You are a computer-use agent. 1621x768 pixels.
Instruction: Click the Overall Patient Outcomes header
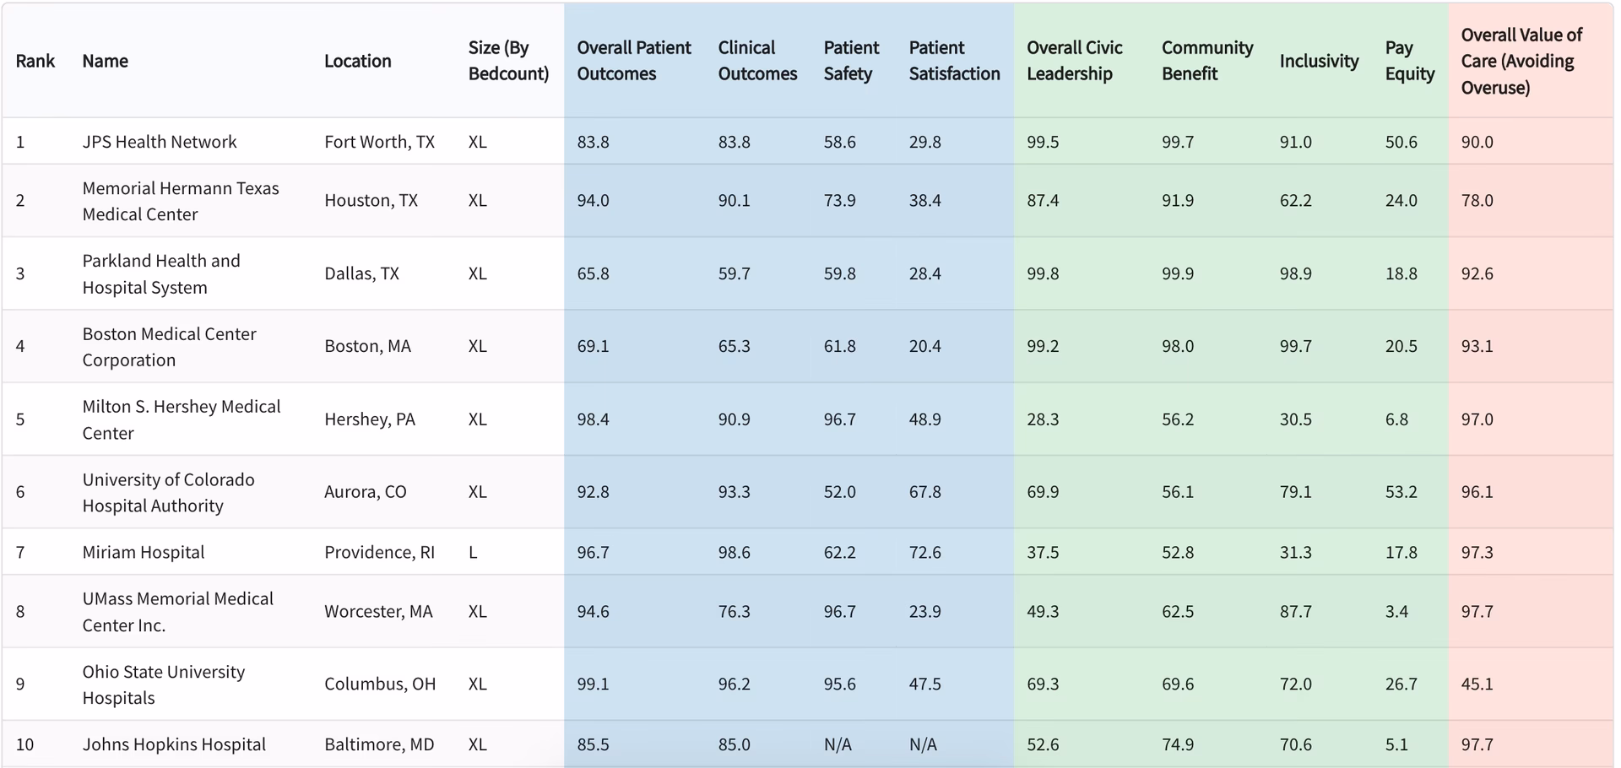coord(633,61)
